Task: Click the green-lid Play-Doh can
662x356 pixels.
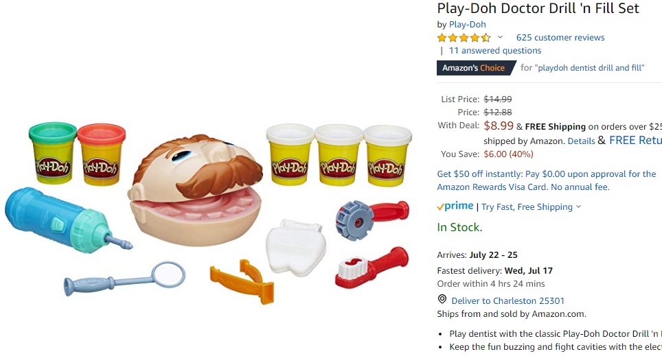Action: click(53, 153)
